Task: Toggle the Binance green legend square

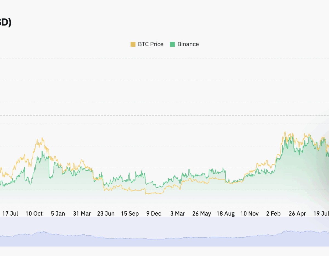Action: pyautogui.click(x=172, y=44)
